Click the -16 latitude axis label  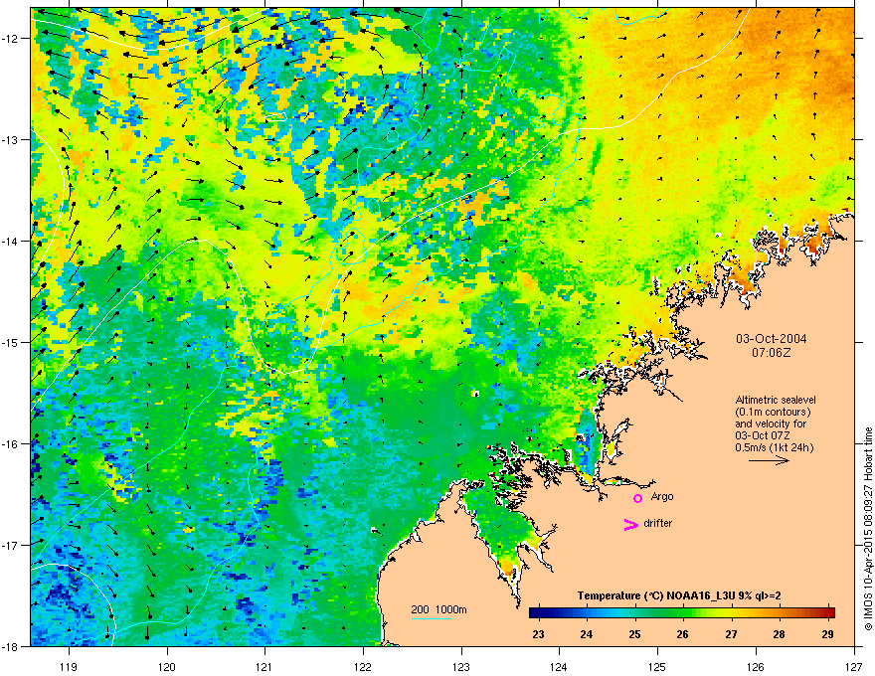point(11,444)
